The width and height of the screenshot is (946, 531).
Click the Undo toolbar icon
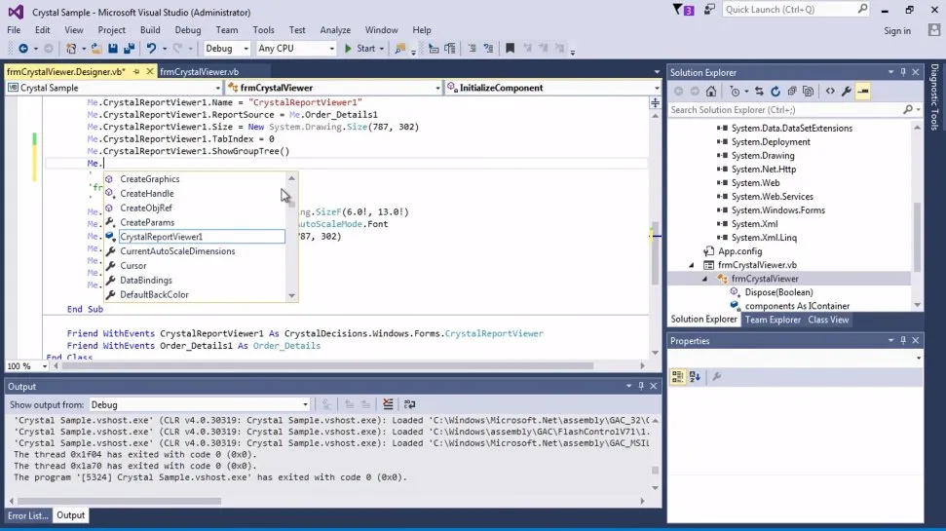point(151,49)
